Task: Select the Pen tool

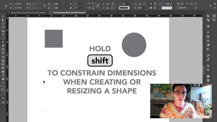Action: click(x=3, y=42)
